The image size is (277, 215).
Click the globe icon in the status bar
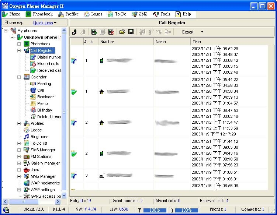pyautogui.click(x=6, y=209)
